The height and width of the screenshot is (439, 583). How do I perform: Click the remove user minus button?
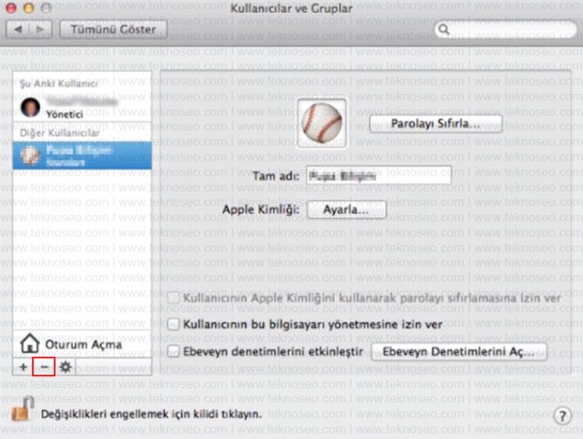44,367
